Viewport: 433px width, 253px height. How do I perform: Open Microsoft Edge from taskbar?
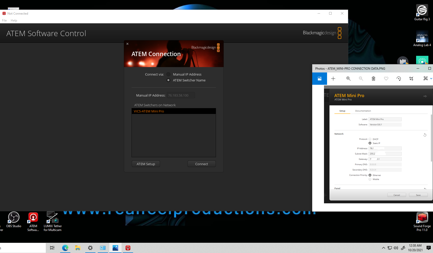click(65, 248)
